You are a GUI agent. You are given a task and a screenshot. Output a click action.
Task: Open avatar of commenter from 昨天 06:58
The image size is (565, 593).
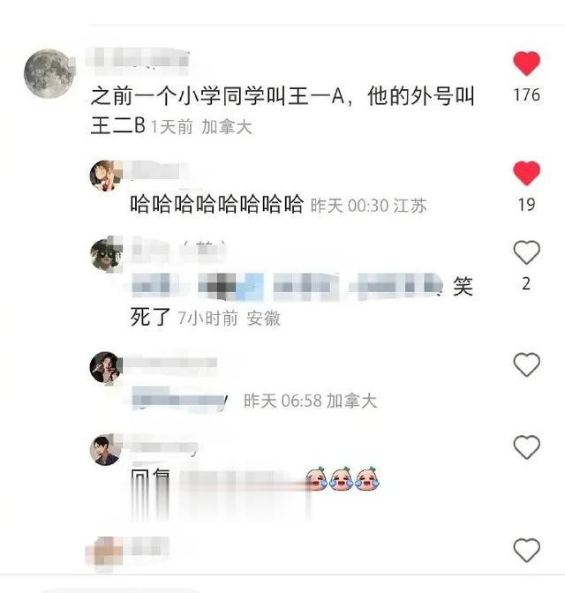point(105,368)
